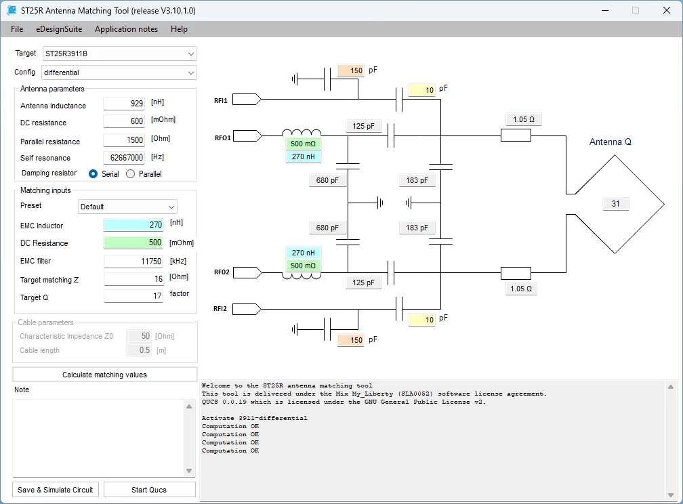This screenshot has height=504, width=683.
Task: Click the note area scroll-up arrow
Action: (189, 406)
